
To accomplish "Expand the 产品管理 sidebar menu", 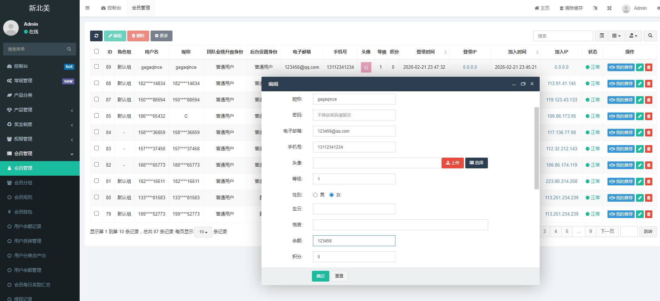I will [x=40, y=110].
